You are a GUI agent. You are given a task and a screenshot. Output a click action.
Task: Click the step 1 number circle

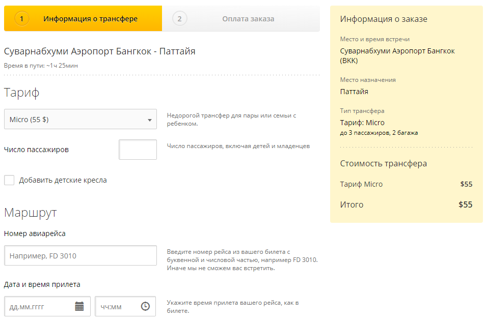pyautogui.click(x=22, y=19)
